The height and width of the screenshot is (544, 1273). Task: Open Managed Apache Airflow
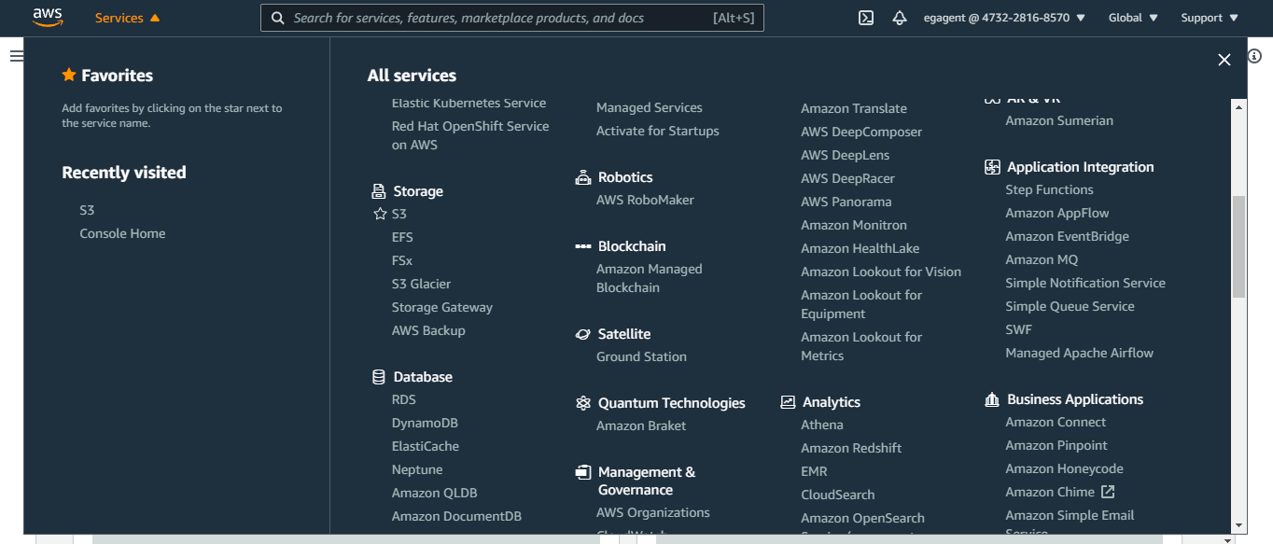point(1079,353)
